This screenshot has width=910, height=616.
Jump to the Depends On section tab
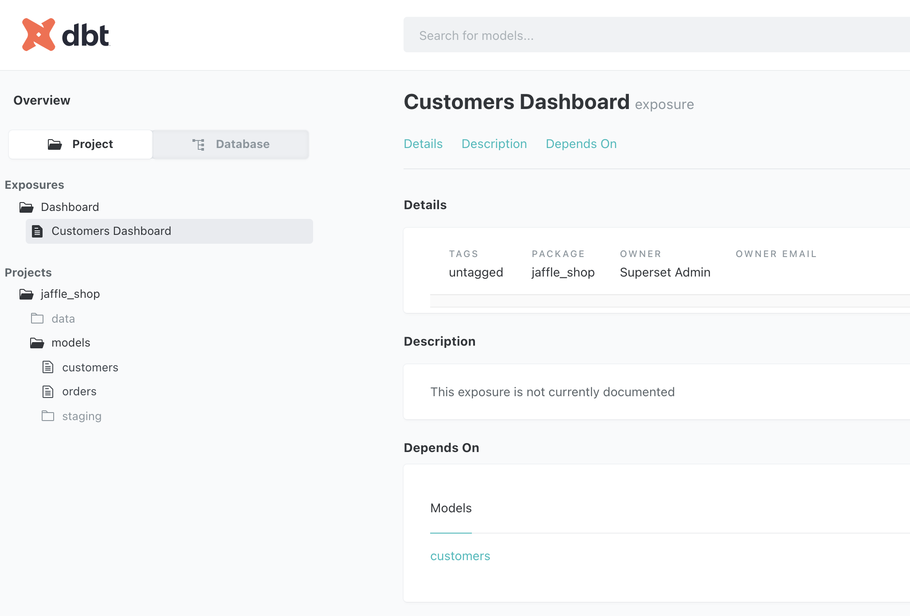(581, 144)
